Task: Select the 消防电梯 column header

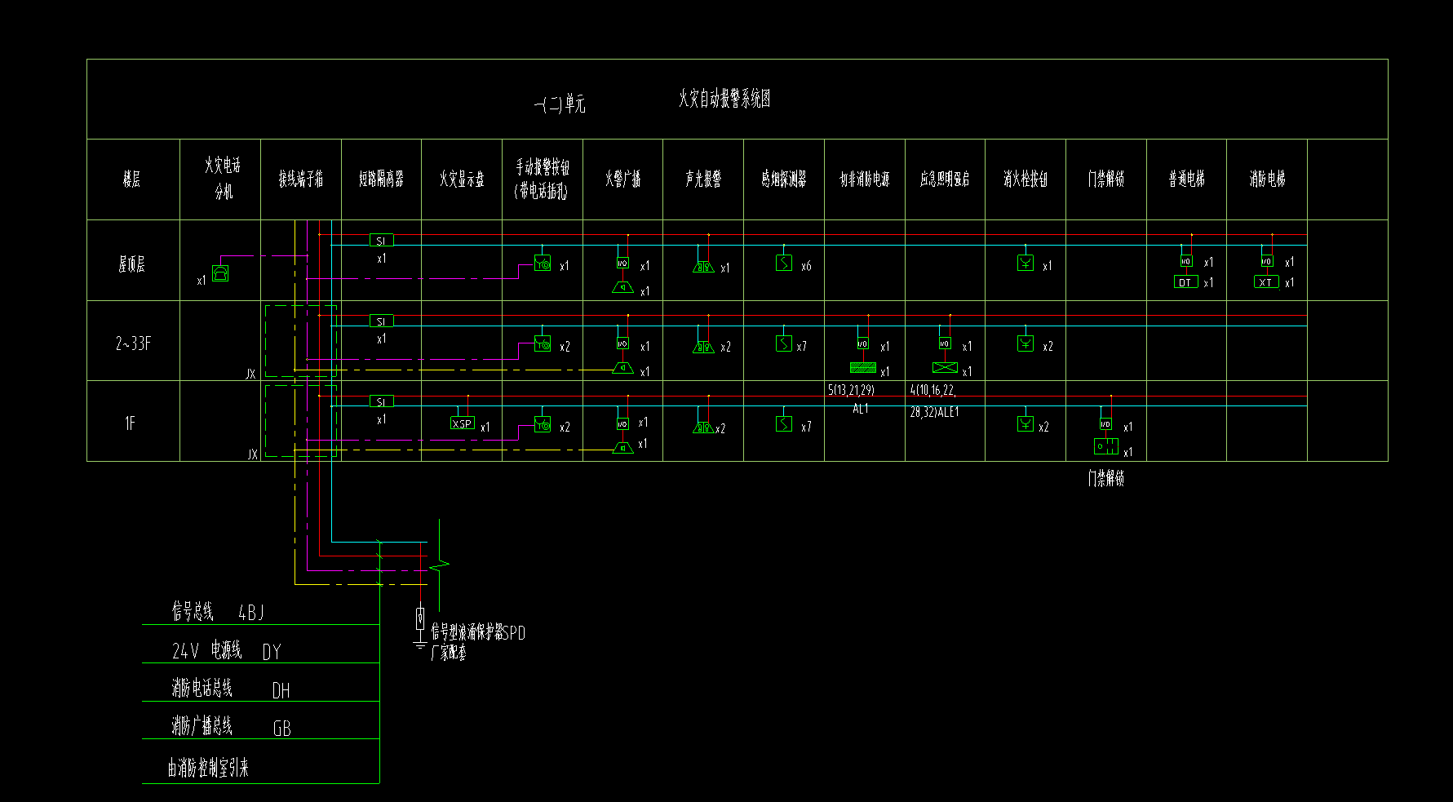Action: (1267, 179)
